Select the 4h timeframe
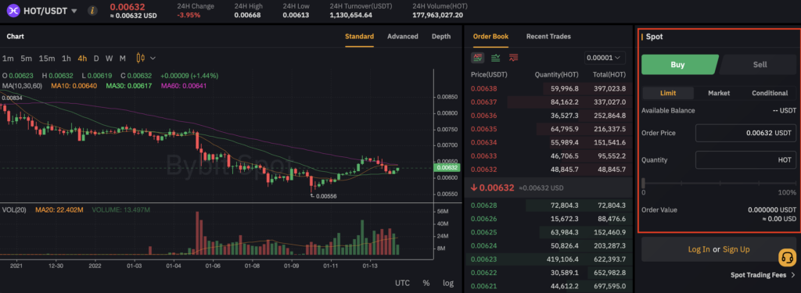The image size is (801, 293). click(x=82, y=58)
